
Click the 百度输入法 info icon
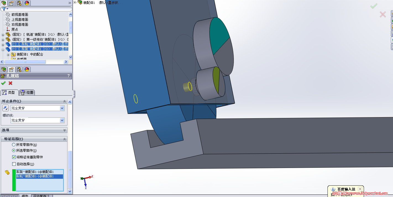tap(333, 189)
